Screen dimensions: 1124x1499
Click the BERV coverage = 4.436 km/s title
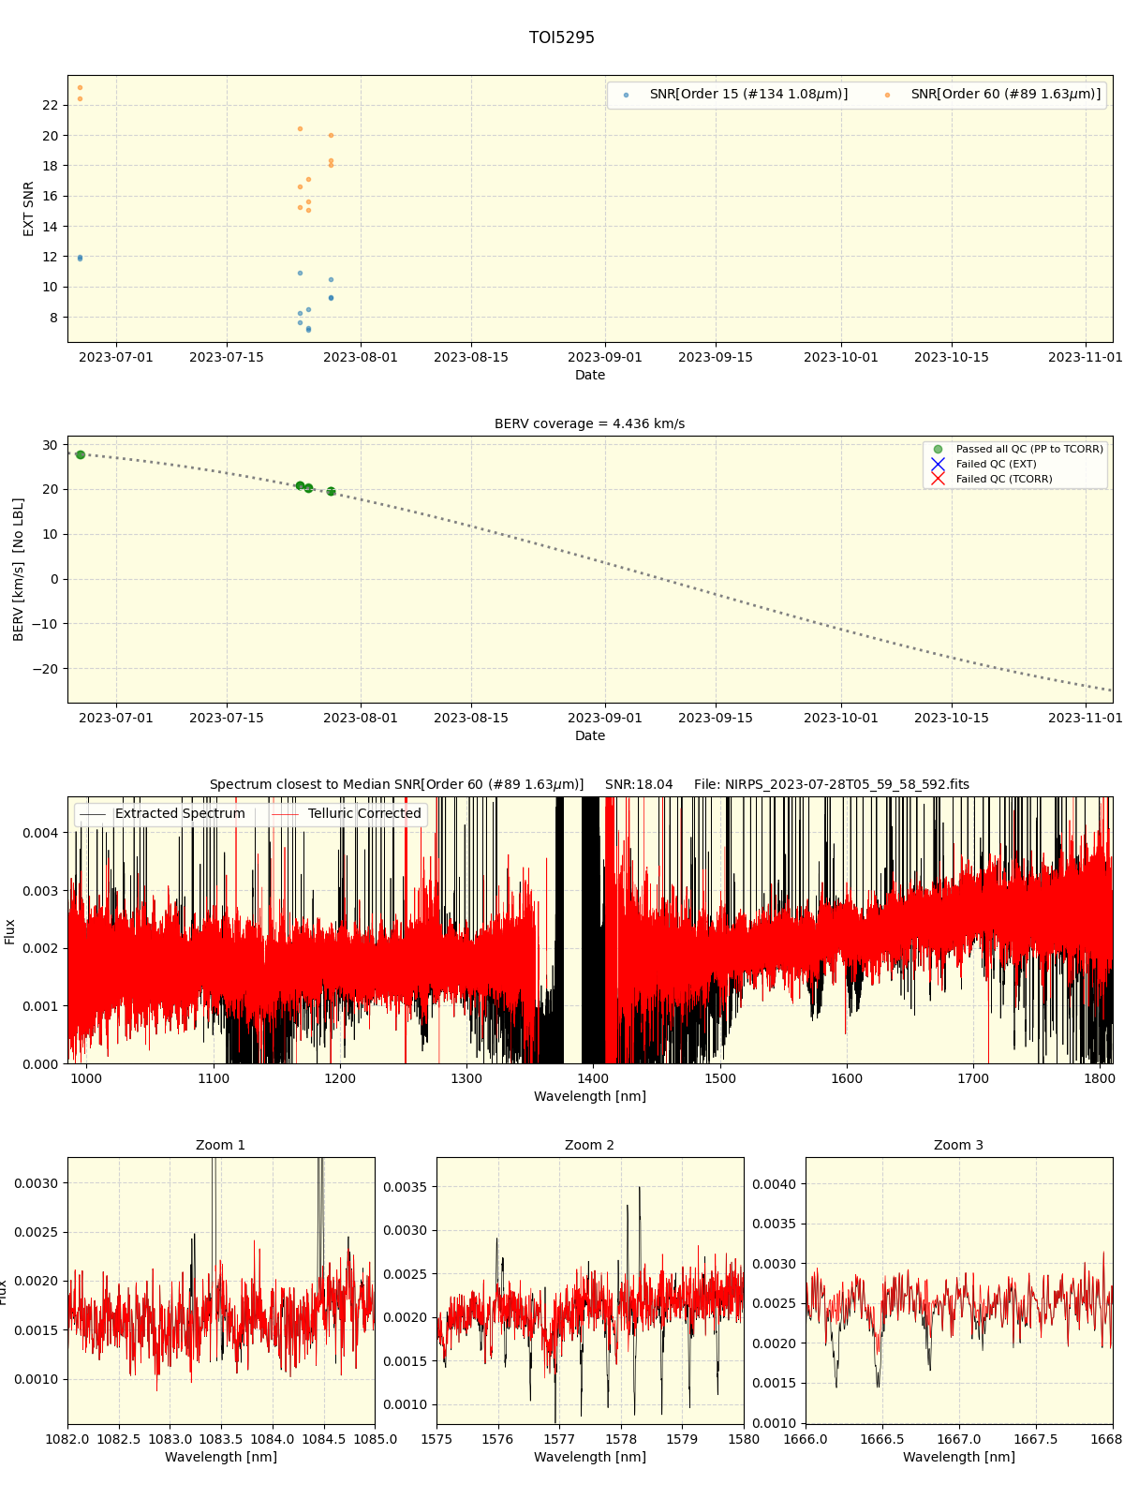coord(589,423)
